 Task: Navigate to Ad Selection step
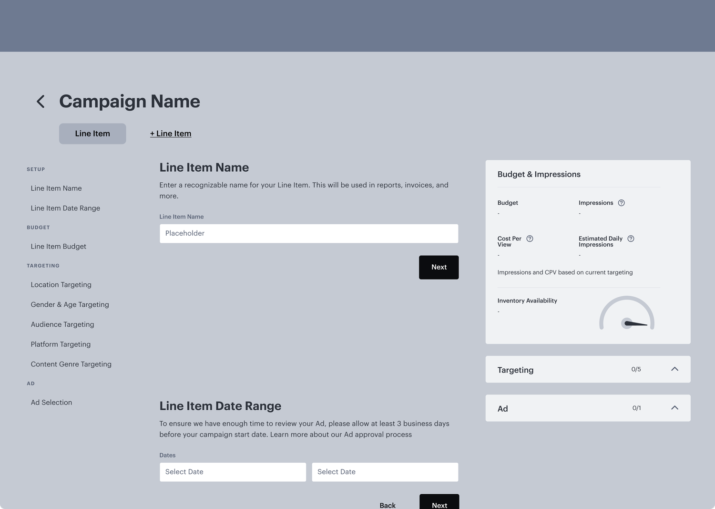(51, 402)
